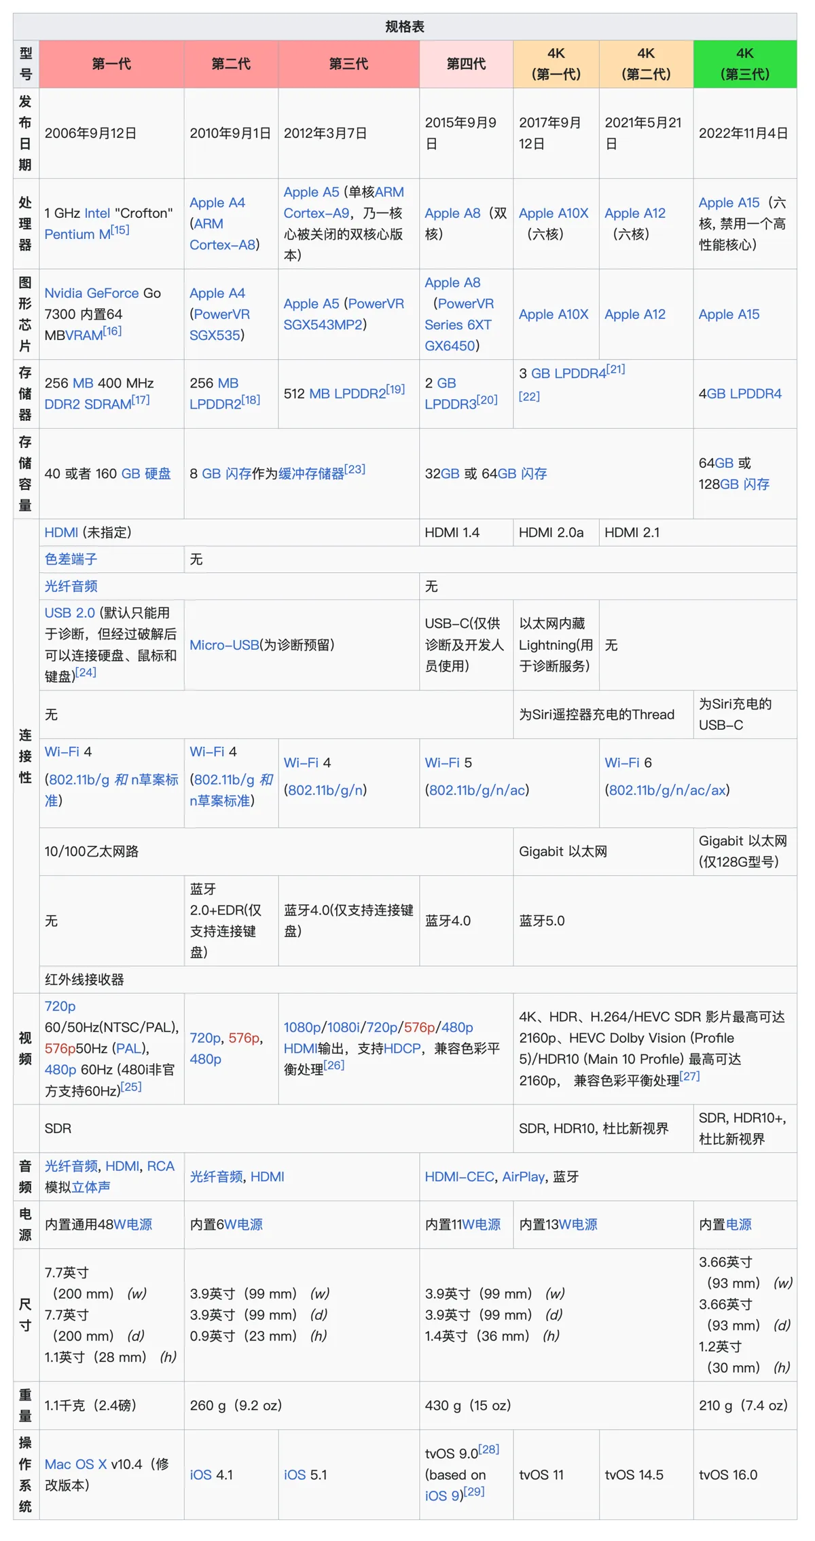Open the USB 2.0 link

69,613
